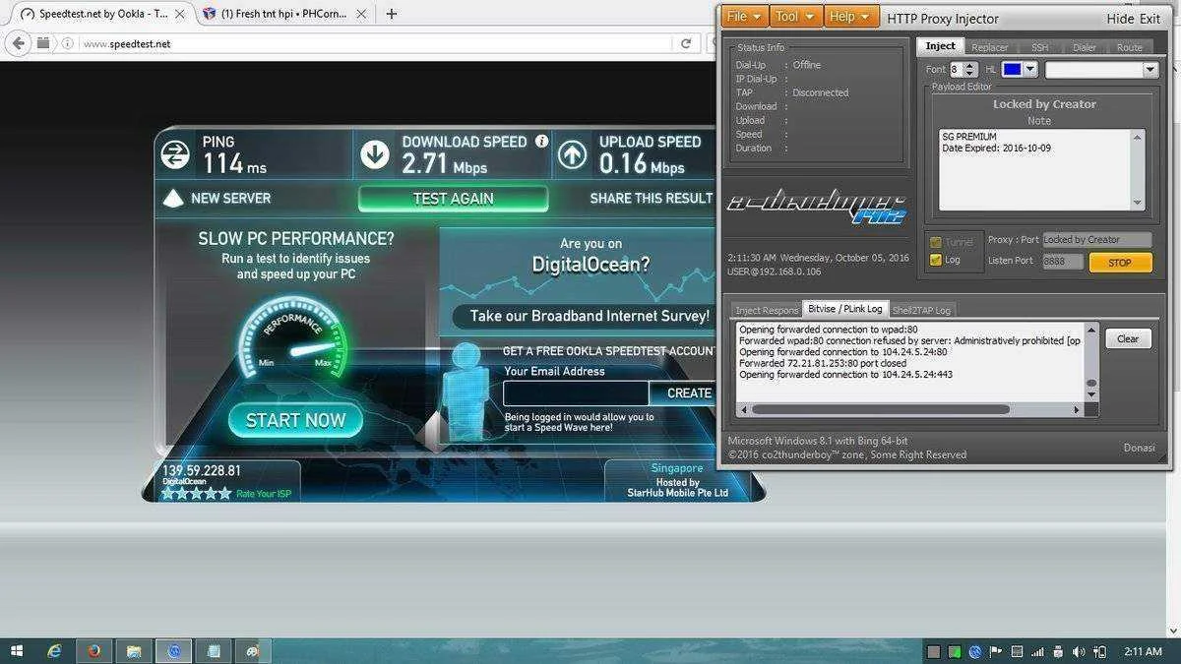Click the taskbar clock showing 2:11 AM
This screenshot has height=664, width=1181.
1142,651
